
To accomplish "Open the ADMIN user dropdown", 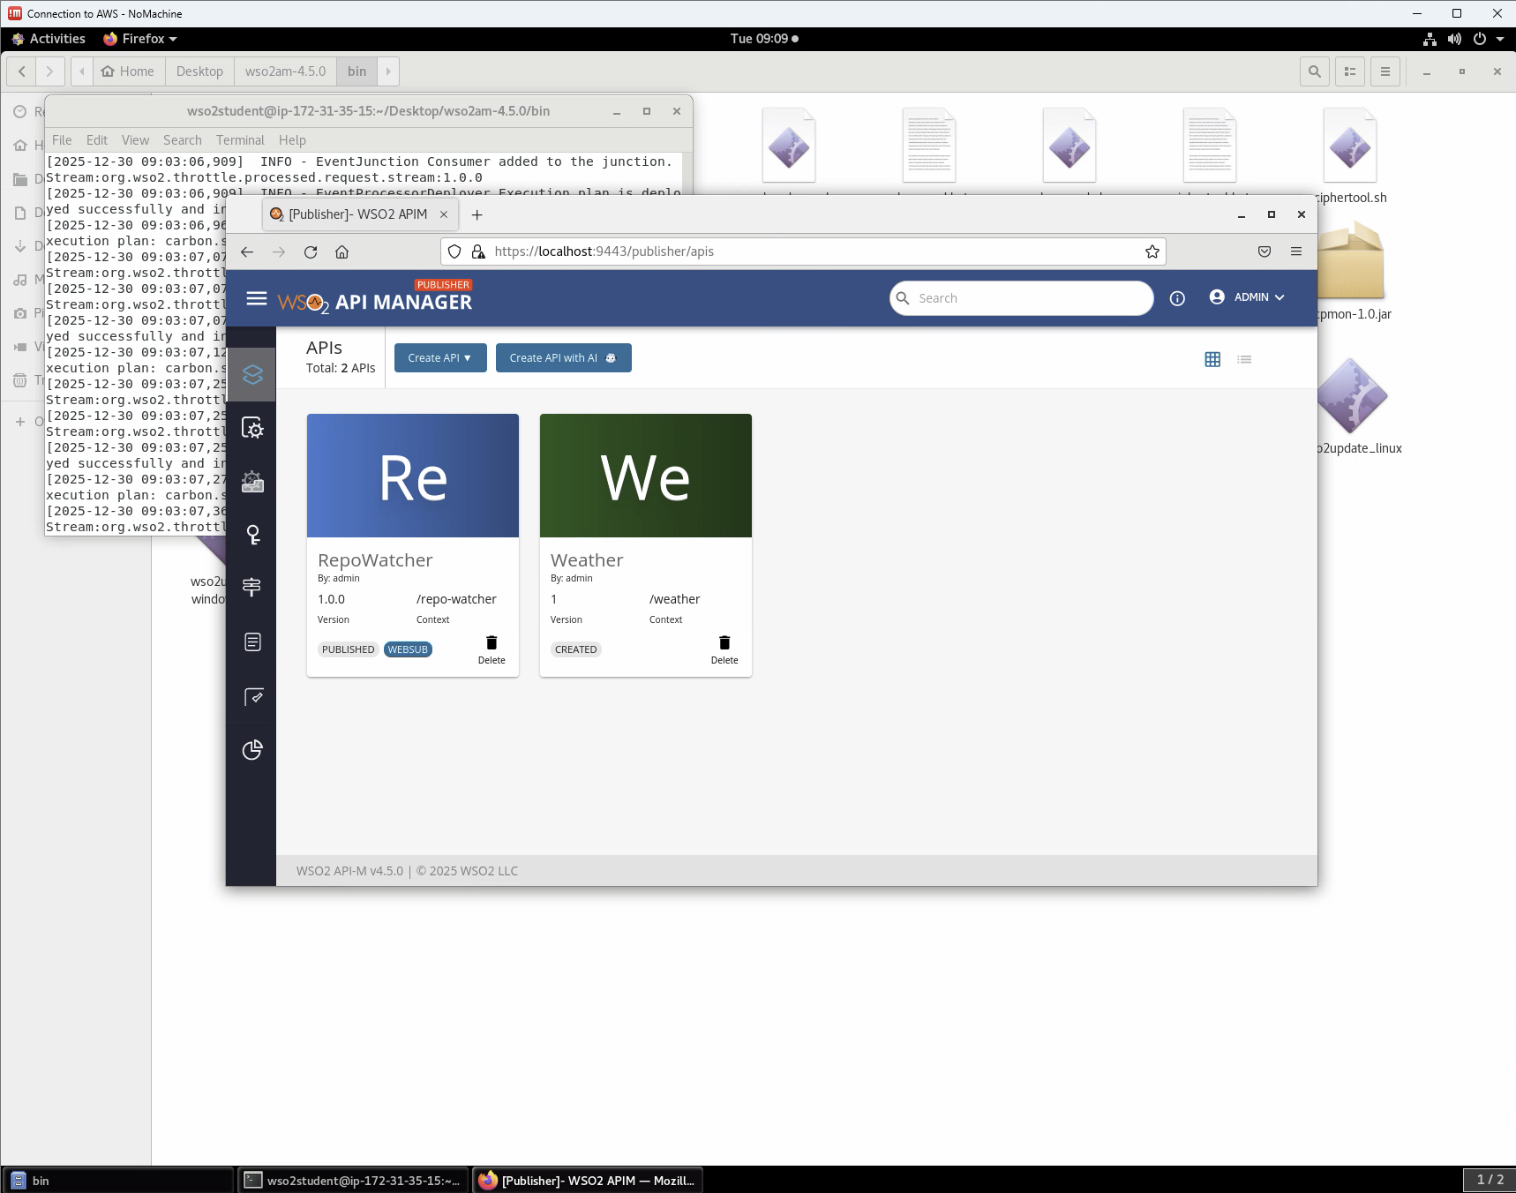I will click(x=1247, y=297).
